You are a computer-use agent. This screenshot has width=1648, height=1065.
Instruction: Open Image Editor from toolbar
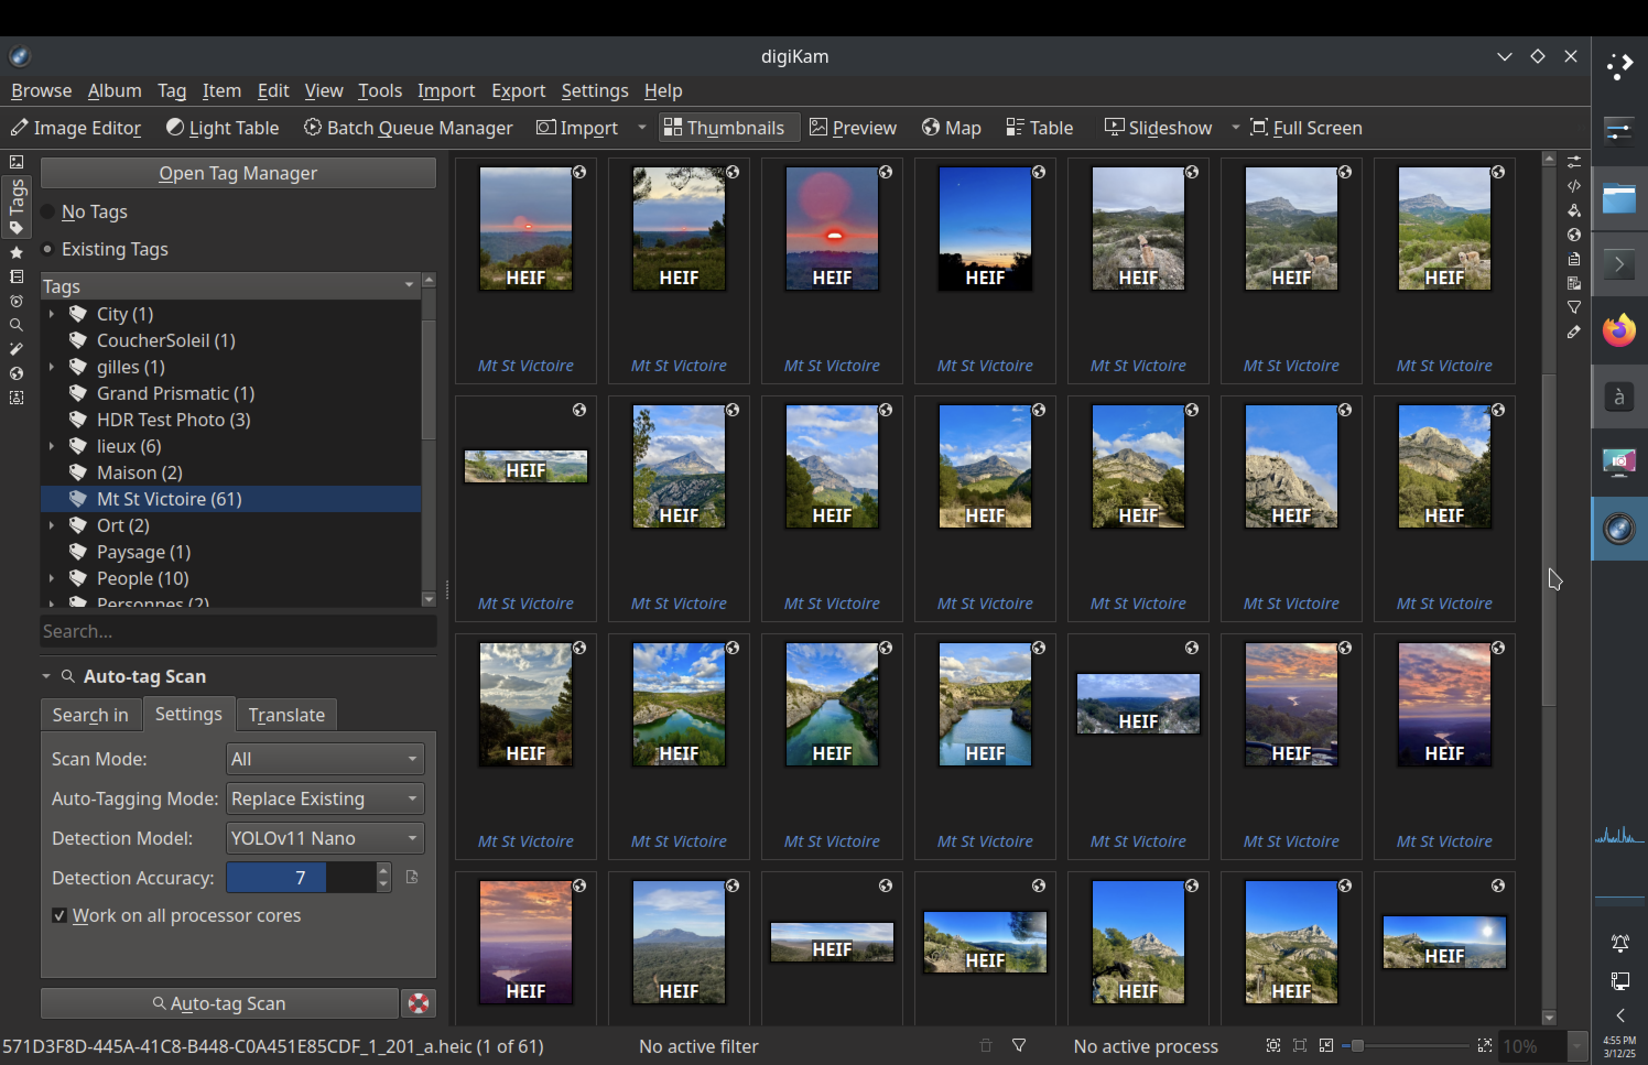point(76,128)
